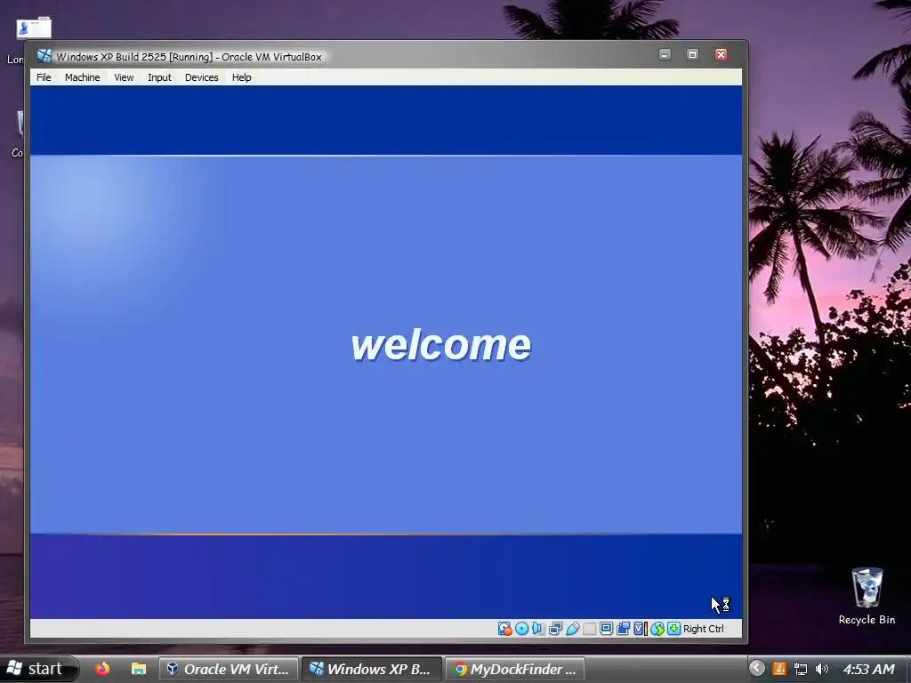Image resolution: width=911 pixels, height=683 pixels.
Task: Click the green keyboard capture arrow icon
Action: click(x=673, y=629)
